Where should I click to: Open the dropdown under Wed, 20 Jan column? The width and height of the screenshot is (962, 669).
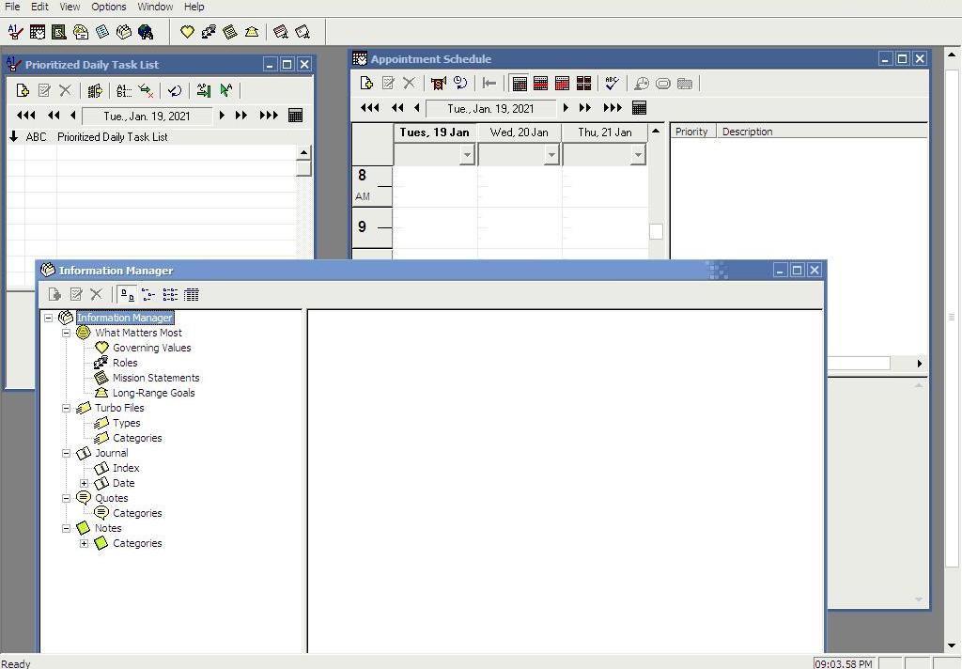coord(551,153)
